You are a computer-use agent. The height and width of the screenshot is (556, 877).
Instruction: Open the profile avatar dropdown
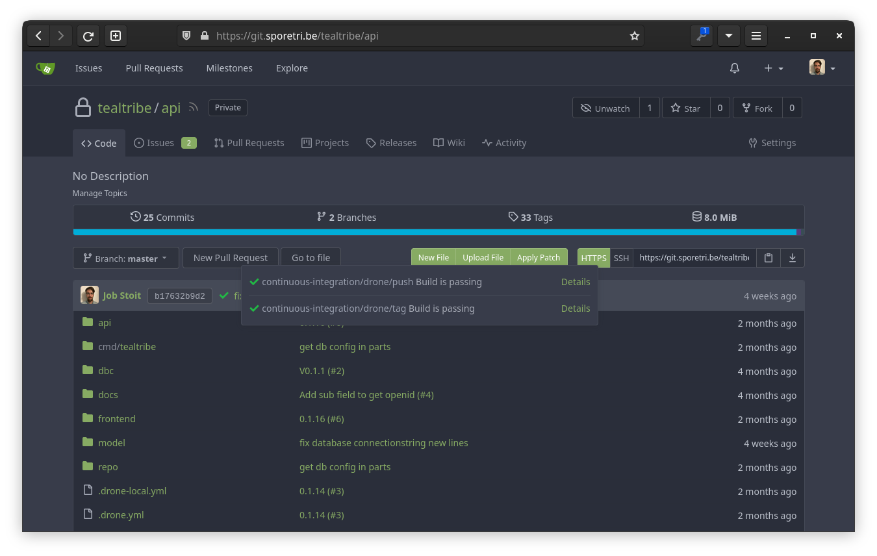click(820, 68)
